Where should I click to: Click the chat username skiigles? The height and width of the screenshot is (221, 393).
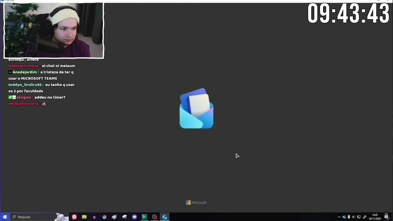coord(25,97)
